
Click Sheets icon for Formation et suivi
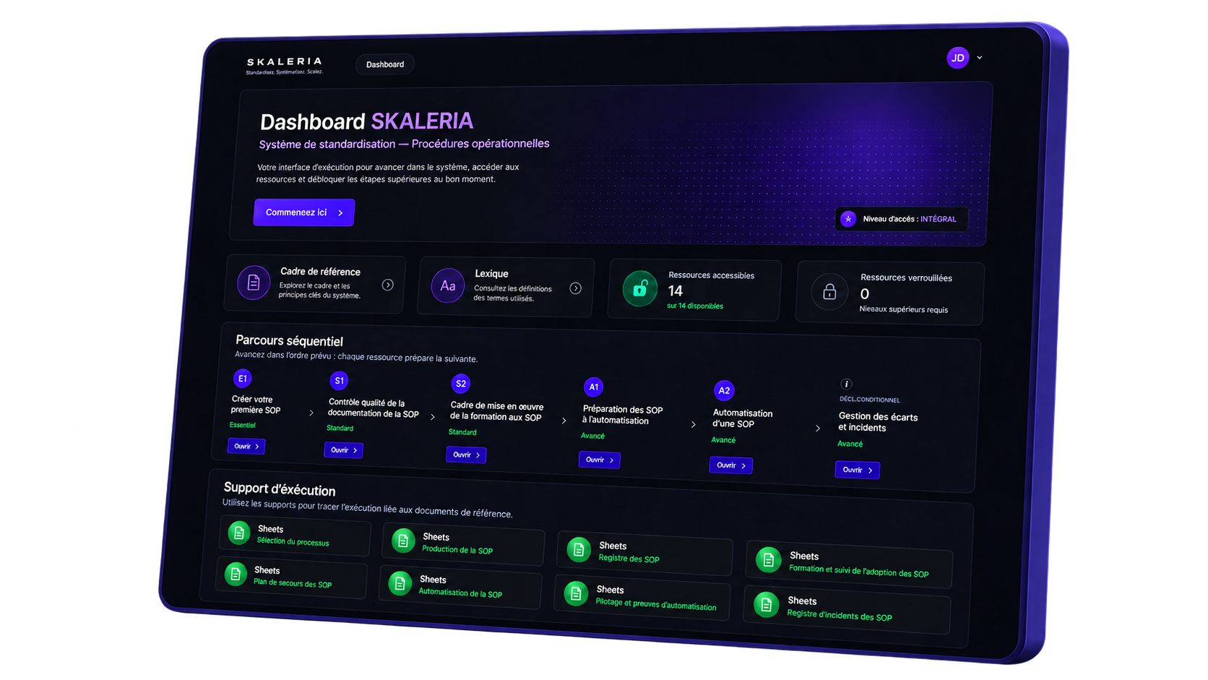click(x=768, y=560)
